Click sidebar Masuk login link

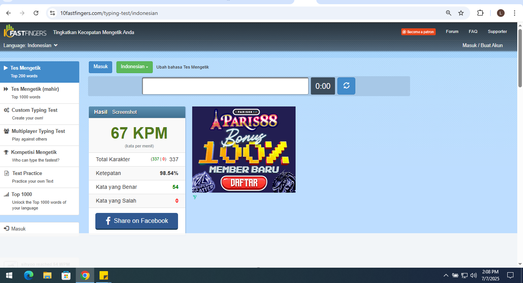(40, 228)
